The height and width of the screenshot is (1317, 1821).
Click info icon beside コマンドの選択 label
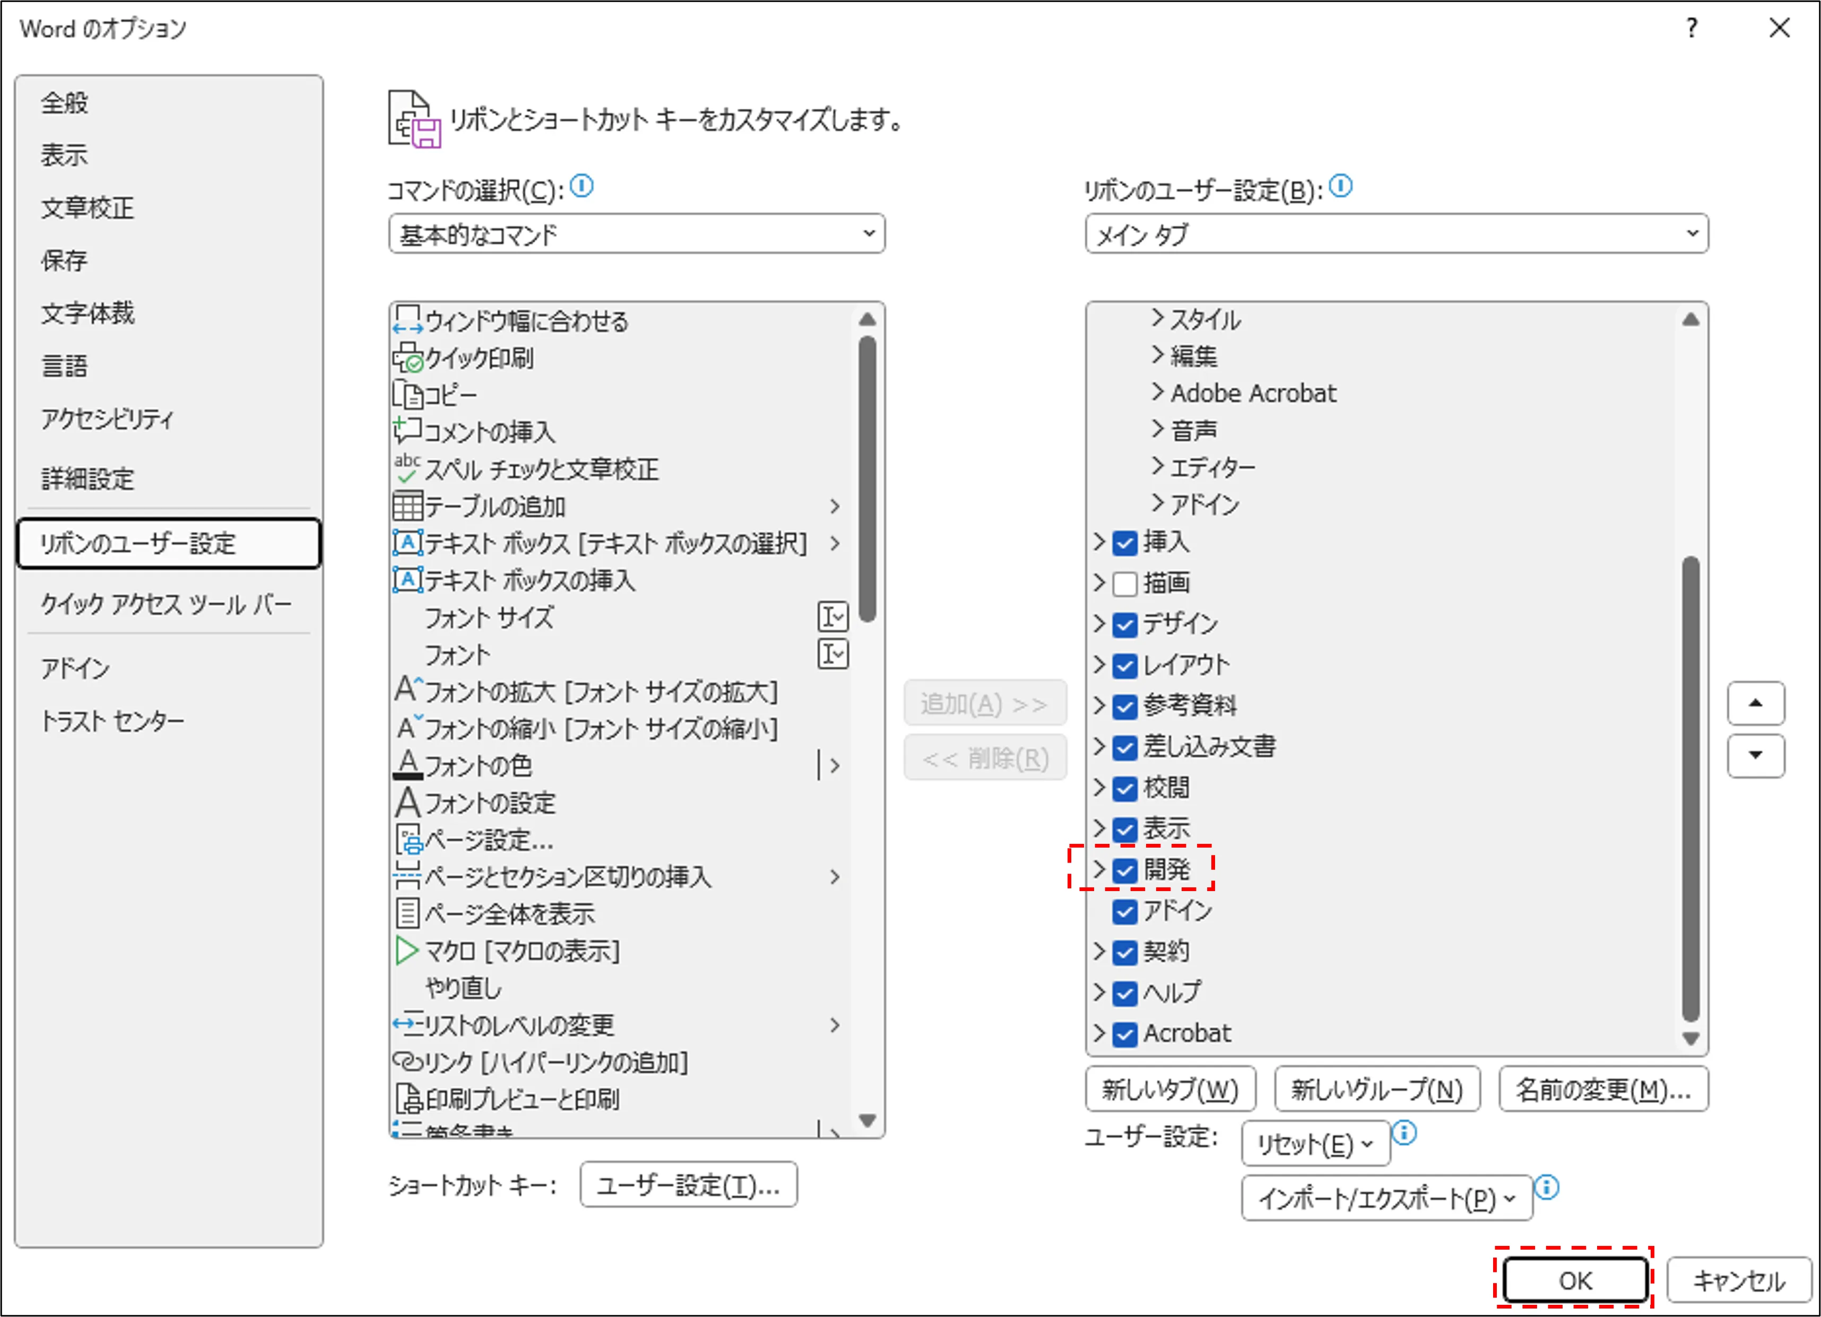(582, 187)
